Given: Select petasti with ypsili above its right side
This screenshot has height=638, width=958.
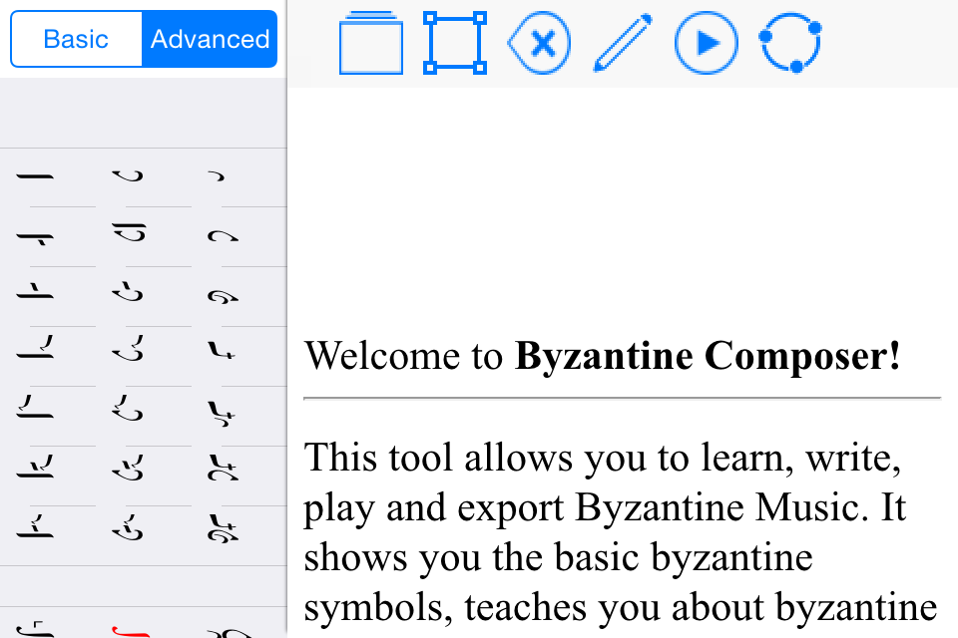Looking at the screenshot, I should 128,348.
